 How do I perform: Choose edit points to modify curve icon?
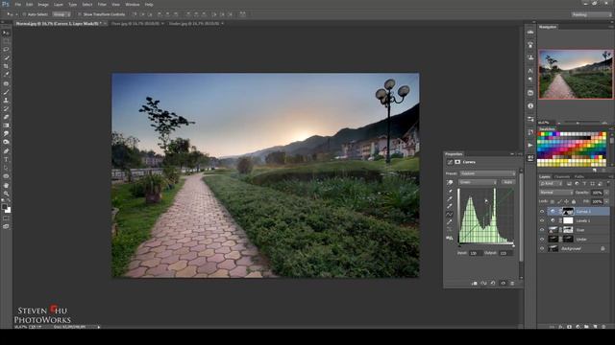[450, 215]
